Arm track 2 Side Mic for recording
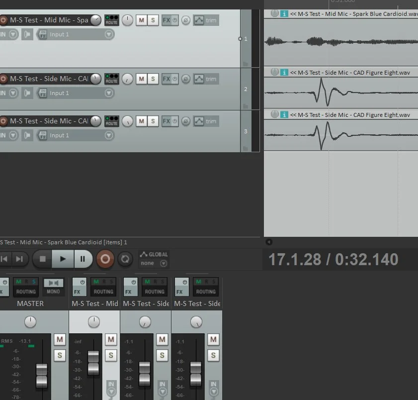This screenshot has width=418, height=400. click(x=3, y=79)
